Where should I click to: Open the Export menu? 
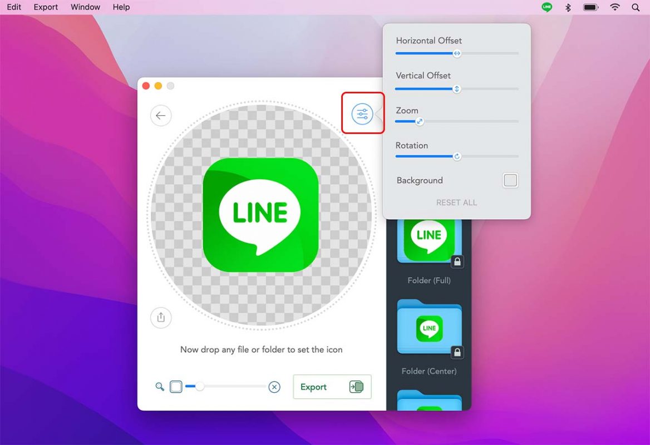click(x=46, y=7)
